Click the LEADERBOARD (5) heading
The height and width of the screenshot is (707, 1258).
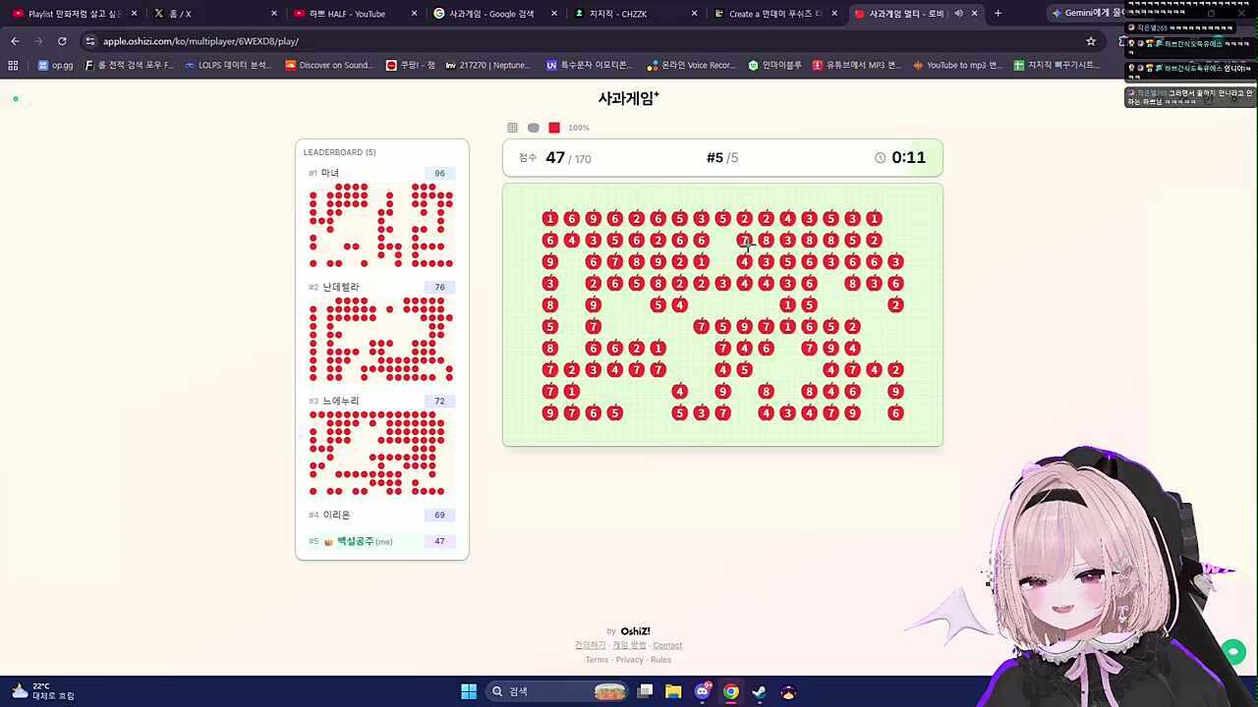(339, 152)
